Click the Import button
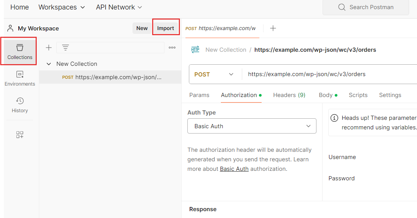This screenshot has width=417, height=218. click(165, 28)
